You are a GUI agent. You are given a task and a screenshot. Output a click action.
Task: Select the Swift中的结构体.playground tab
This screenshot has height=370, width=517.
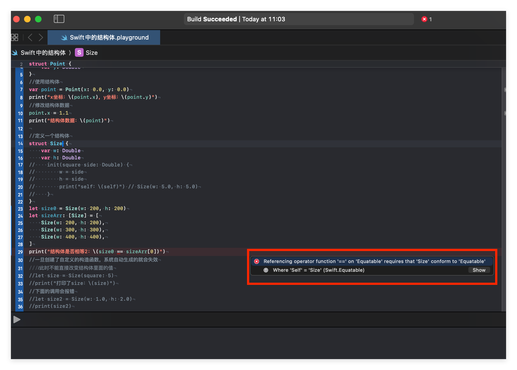(104, 37)
